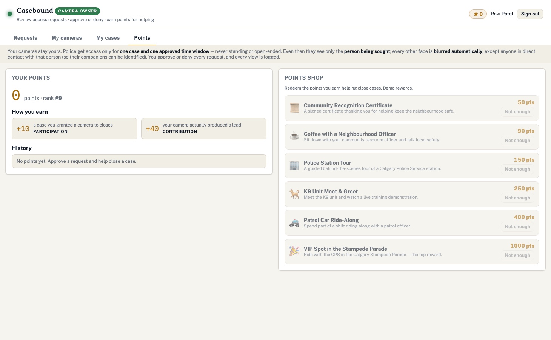This screenshot has width=551, height=340.
Task: Click the 'Community Recognition Certificate' title
Action: click(348, 105)
